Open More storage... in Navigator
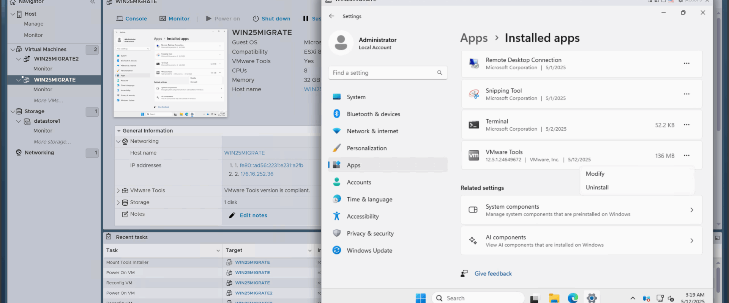Image resolution: width=729 pixels, height=303 pixels. pos(52,142)
